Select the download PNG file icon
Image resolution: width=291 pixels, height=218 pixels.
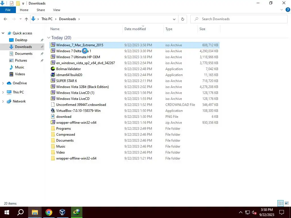pos(53,116)
